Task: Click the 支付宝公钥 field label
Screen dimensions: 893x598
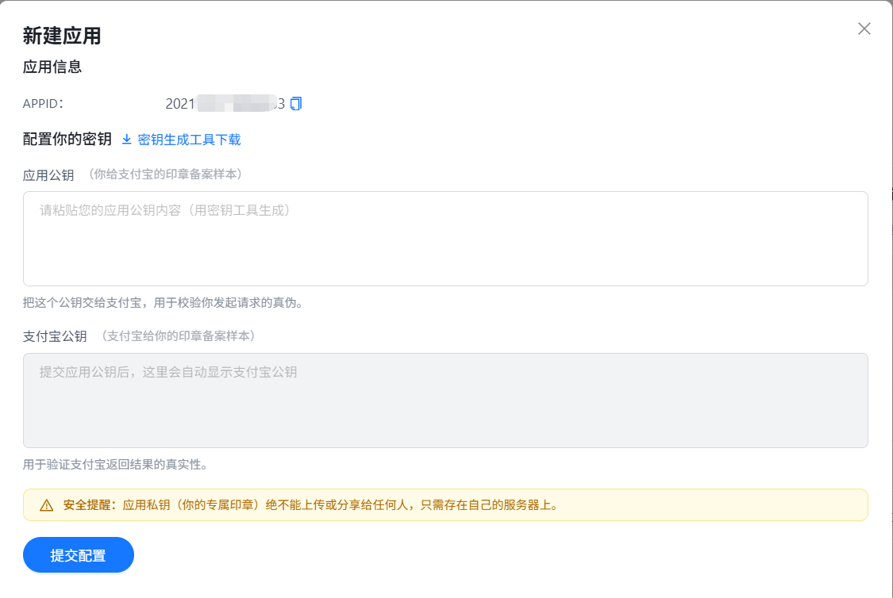Action: pyautogui.click(x=55, y=336)
